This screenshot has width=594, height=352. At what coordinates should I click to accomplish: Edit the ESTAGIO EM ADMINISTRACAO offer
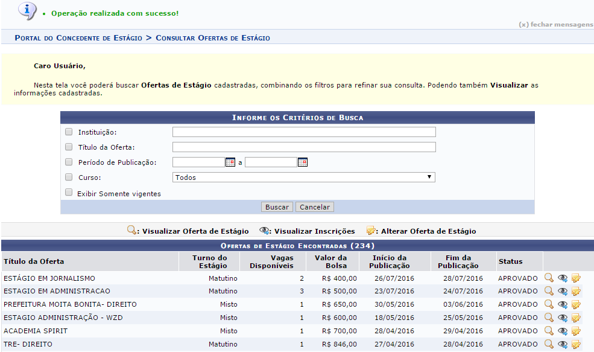tap(576, 291)
